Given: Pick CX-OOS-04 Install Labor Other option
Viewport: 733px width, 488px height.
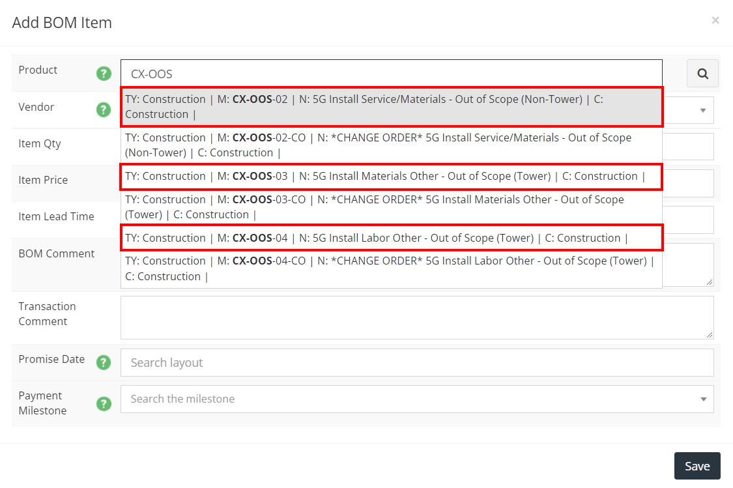Looking at the screenshot, I should pyautogui.click(x=392, y=238).
